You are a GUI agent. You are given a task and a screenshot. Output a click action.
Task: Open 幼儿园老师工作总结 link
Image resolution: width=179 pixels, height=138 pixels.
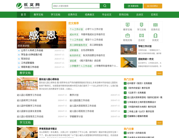27,100
